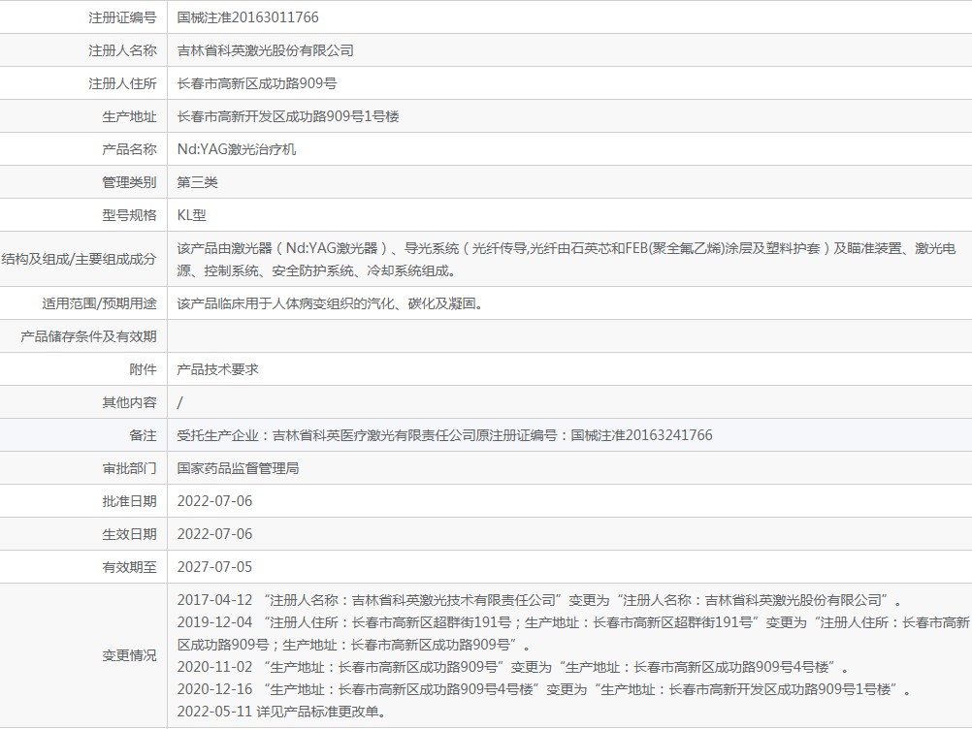This screenshot has width=972, height=729.
Task: Click the 附件 label
Action: (x=144, y=369)
